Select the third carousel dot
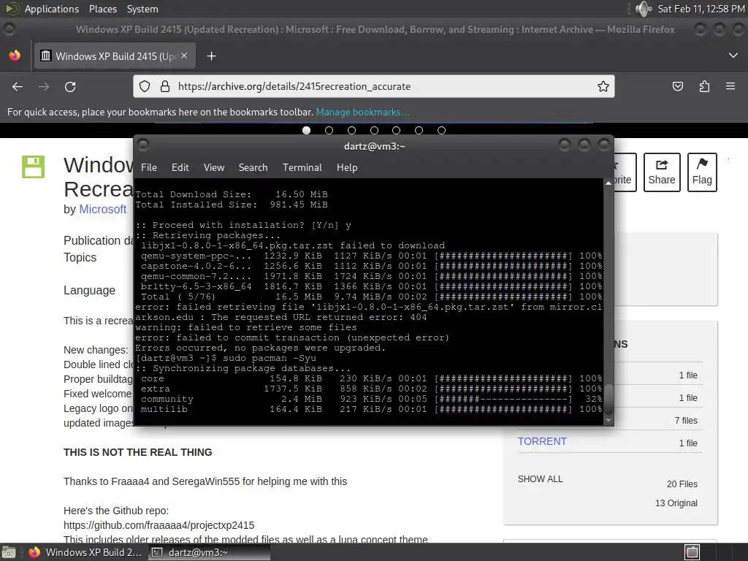 click(351, 130)
